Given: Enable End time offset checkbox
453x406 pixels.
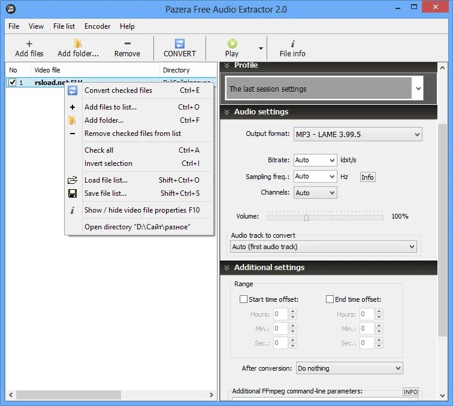Looking at the screenshot, I should tap(330, 299).
